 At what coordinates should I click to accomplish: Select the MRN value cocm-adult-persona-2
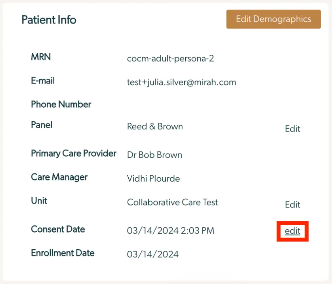170,59
